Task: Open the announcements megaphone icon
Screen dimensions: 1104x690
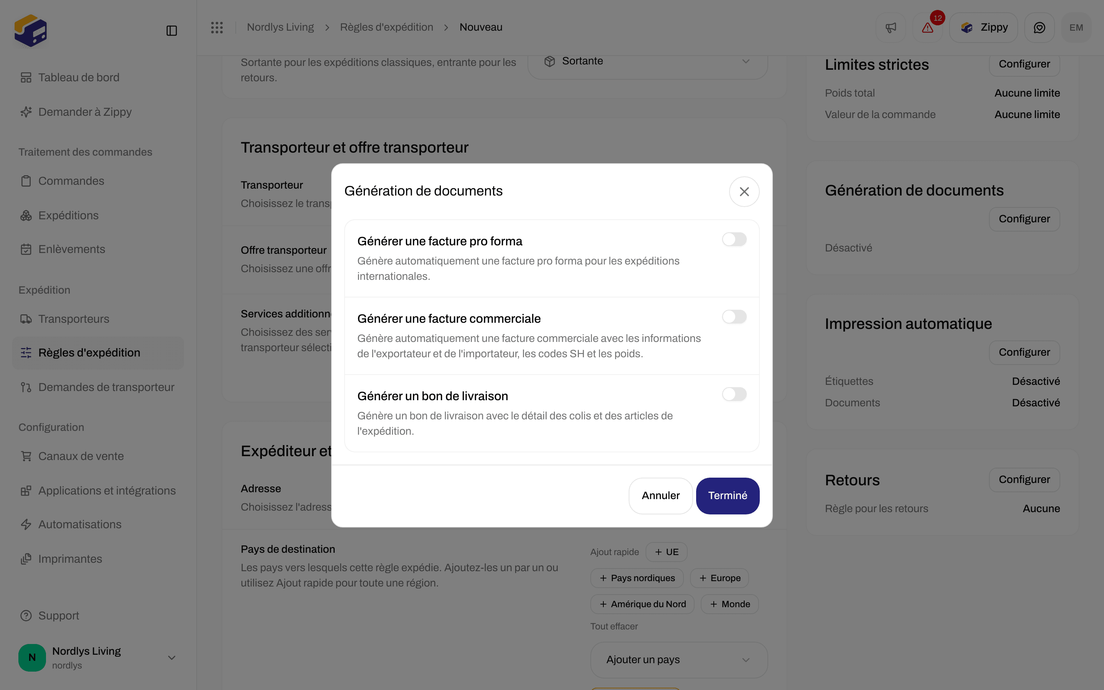Action: pos(890,28)
